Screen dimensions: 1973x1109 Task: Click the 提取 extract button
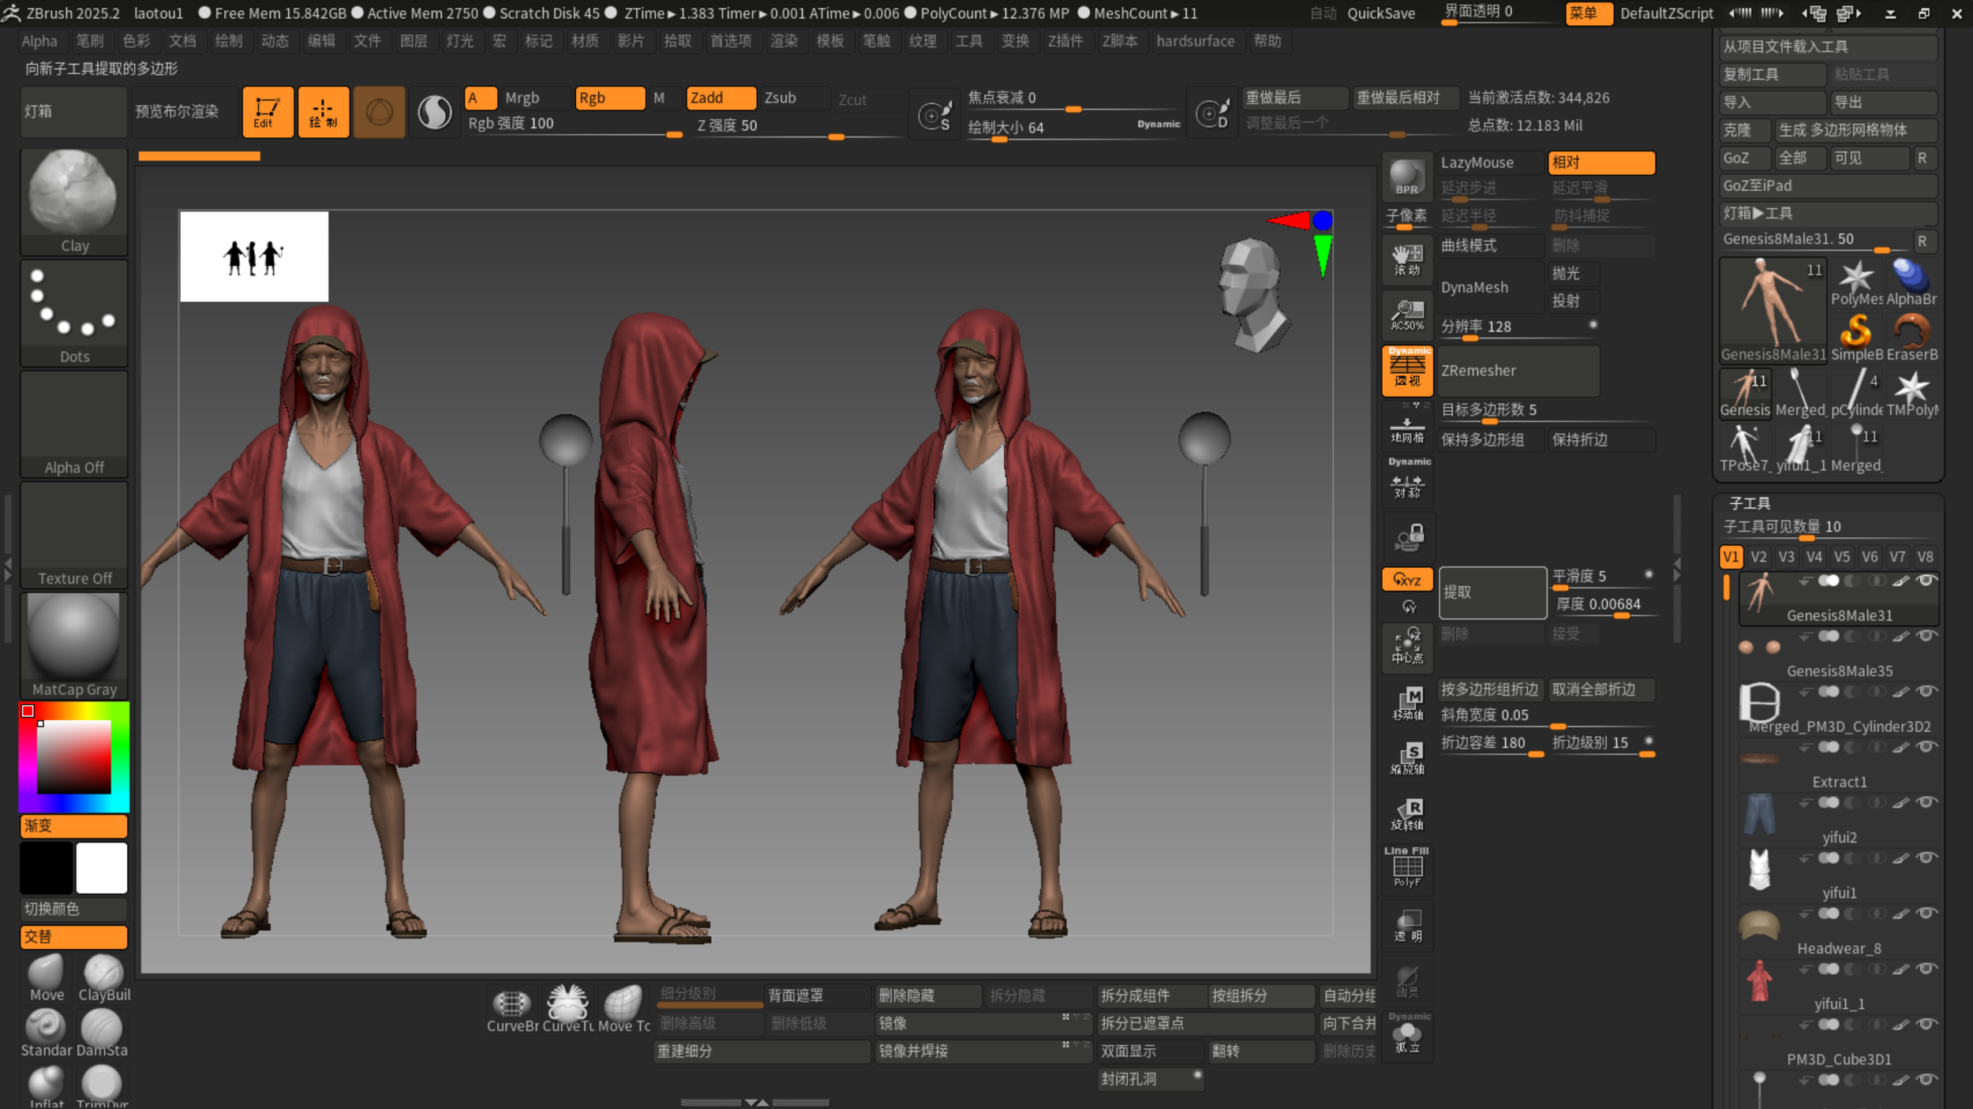tap(1492, 592)
